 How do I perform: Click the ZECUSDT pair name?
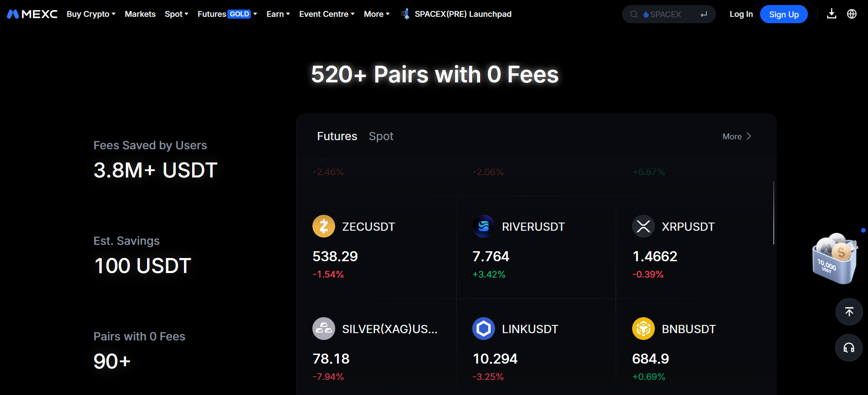(x=368, y=227)
